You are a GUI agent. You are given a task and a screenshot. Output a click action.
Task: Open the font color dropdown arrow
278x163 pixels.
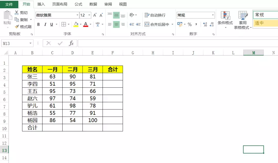click(90, 24)
